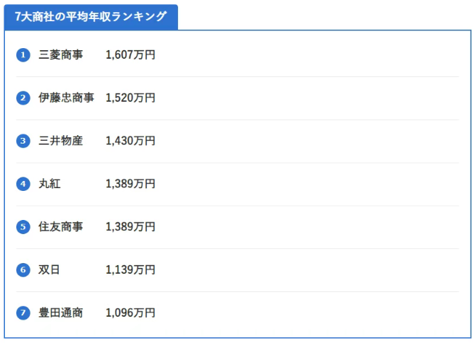Screen dimensions: 475x343
Task: Click the 三井物産 company name
Action: 60,141
